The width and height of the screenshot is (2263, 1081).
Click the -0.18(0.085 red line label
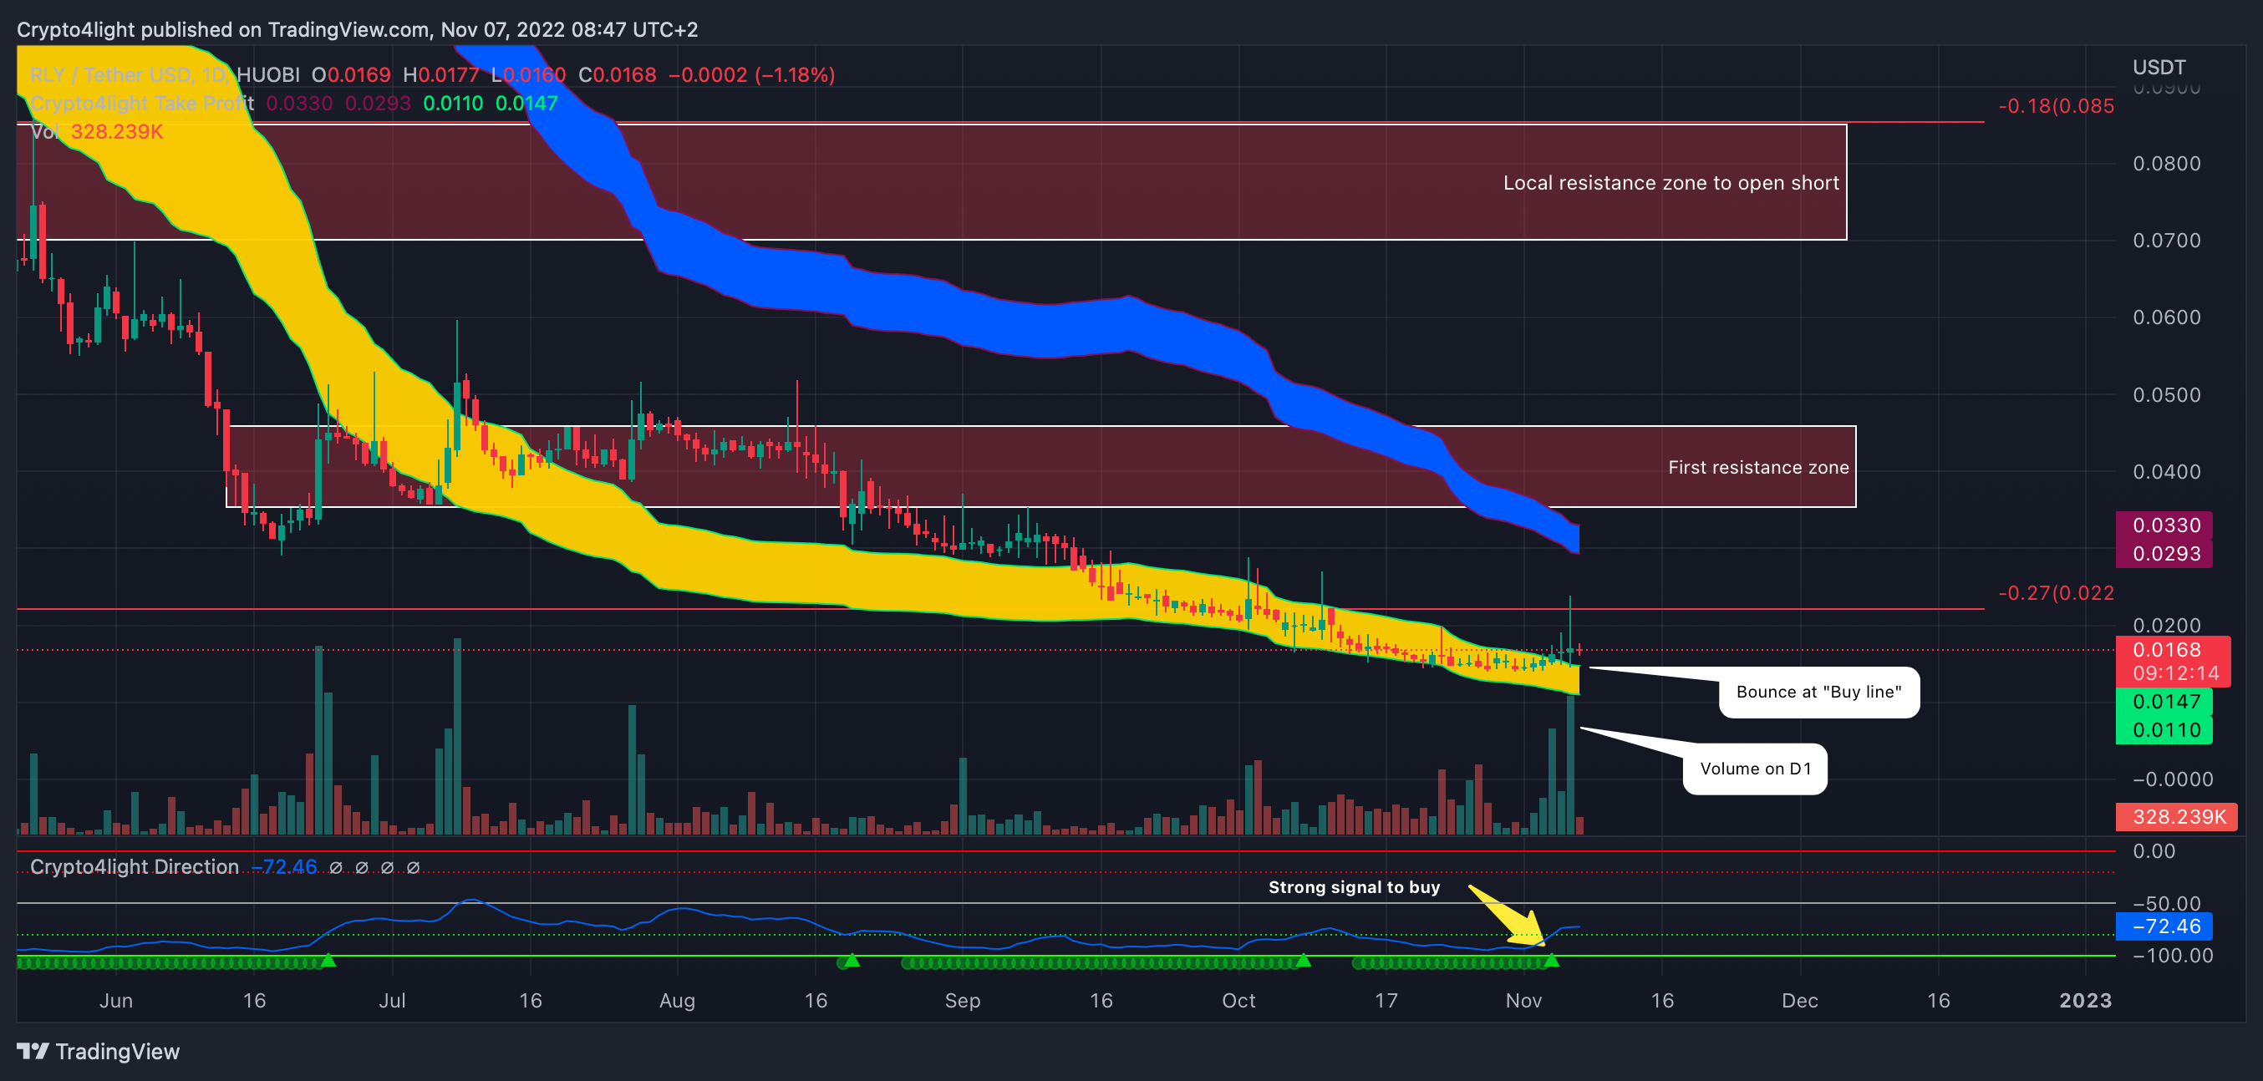[2056, 106]
